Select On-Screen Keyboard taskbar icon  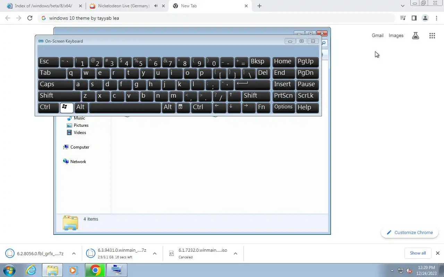point(117,270)
